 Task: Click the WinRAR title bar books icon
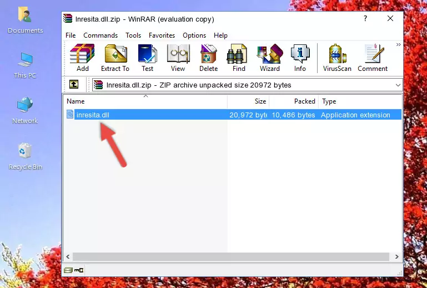pyautogui.click(x=68, y=18)
